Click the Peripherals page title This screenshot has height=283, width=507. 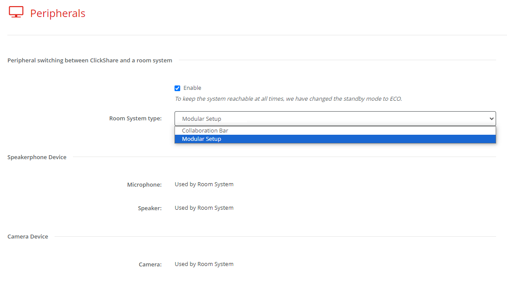point(58,14)
